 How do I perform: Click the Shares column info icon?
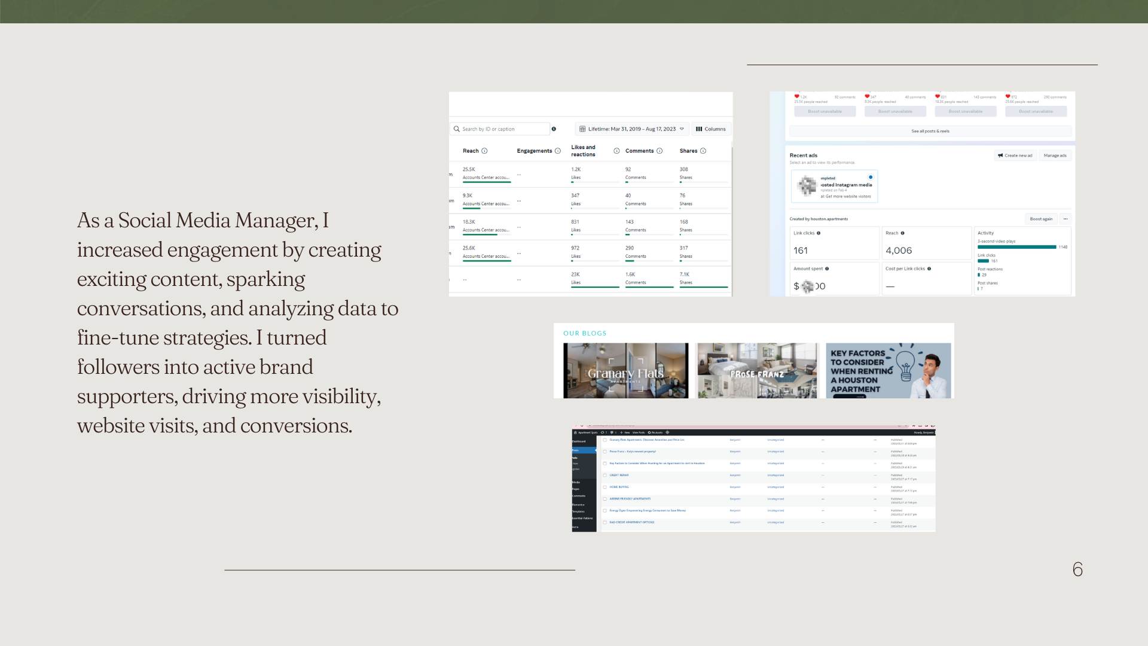703,151
